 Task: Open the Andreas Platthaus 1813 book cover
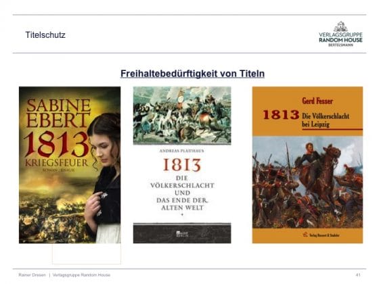point(182,165)
